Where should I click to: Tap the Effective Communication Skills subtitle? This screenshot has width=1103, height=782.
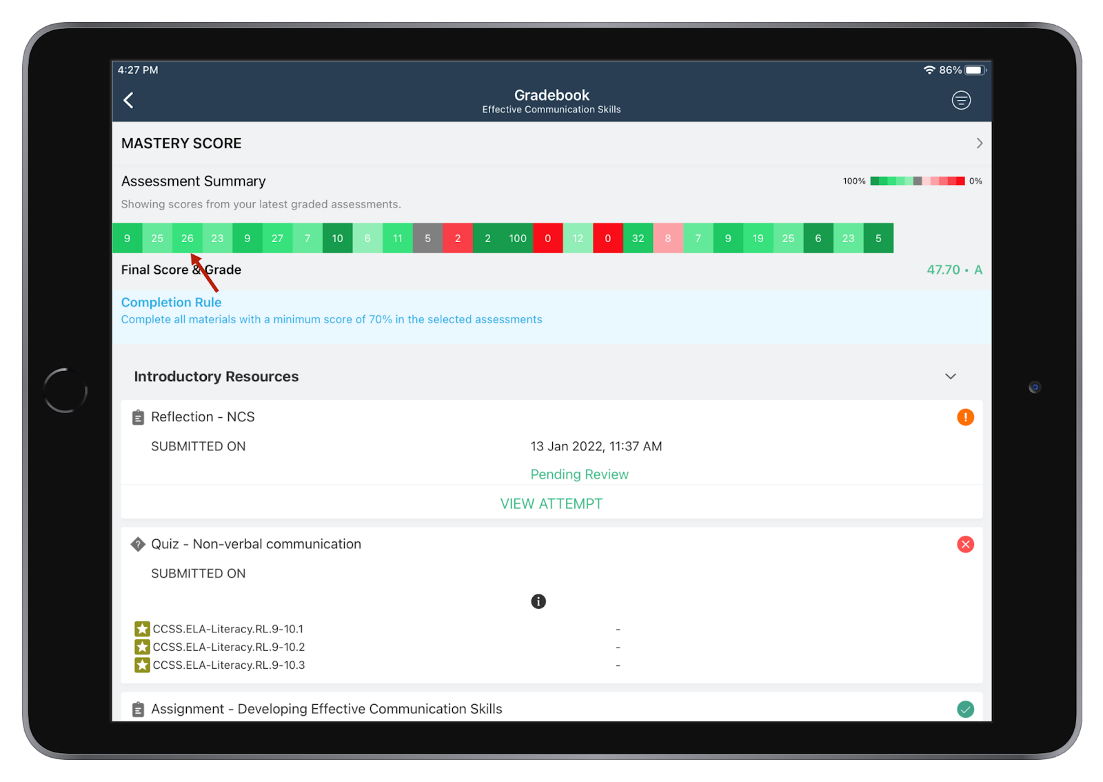click(x=551, y=110)
